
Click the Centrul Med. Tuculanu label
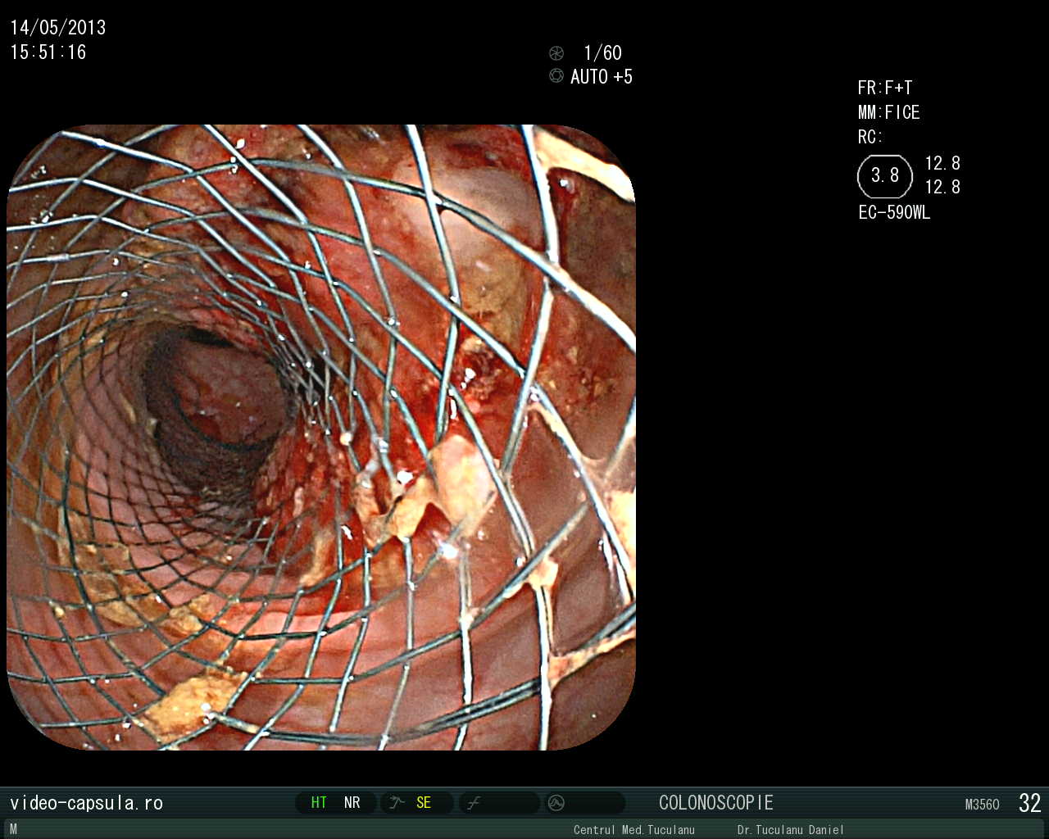pyautogui.click(x=633, y=830)
